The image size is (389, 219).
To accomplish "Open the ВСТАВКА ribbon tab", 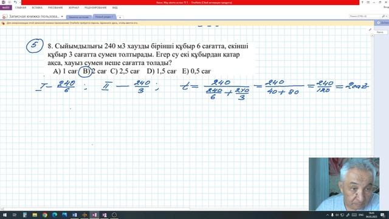I will click(x=37, y=8).
